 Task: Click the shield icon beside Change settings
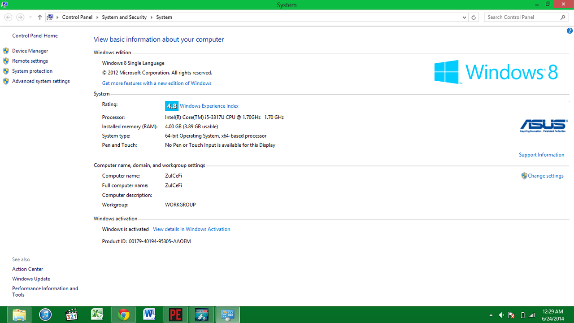pos(524,176)
